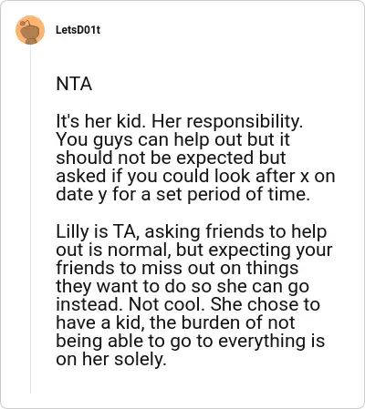The image size is (365, 409).
Task: Click the word "responsibility" in the first paragraph
Action: click(x=243, y=121)
